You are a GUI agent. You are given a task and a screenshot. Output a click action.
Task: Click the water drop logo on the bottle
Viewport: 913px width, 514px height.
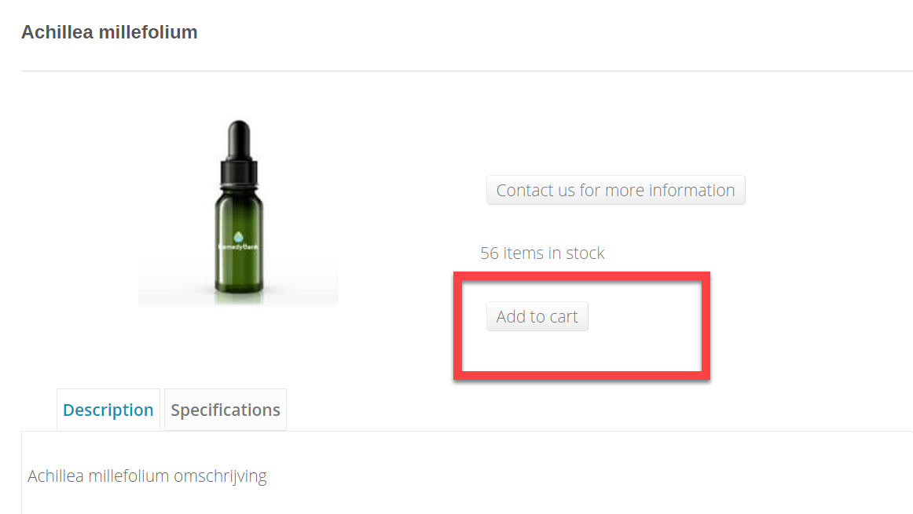(x=238, y=235)
